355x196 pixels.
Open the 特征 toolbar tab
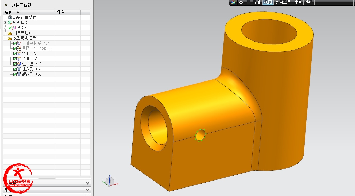pyautogui.click(x=309, y=2)
